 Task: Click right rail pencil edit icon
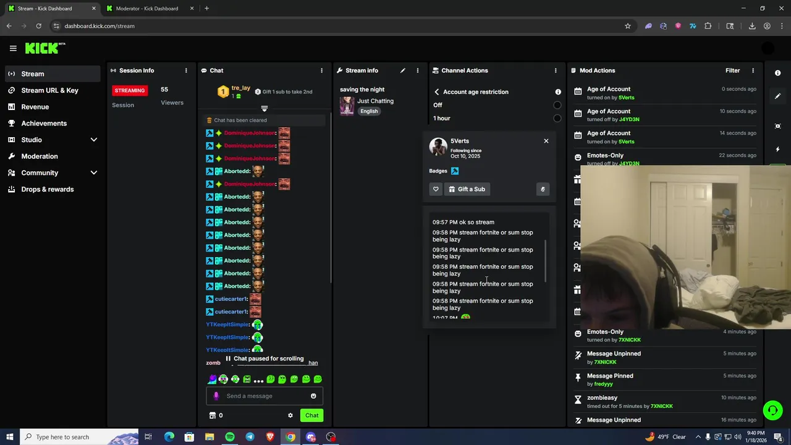(x=778, y=96)
